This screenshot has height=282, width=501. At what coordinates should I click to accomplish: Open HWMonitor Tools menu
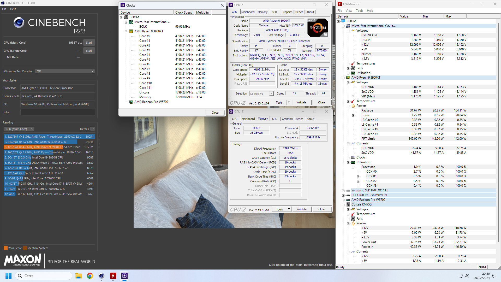[359, 11]
